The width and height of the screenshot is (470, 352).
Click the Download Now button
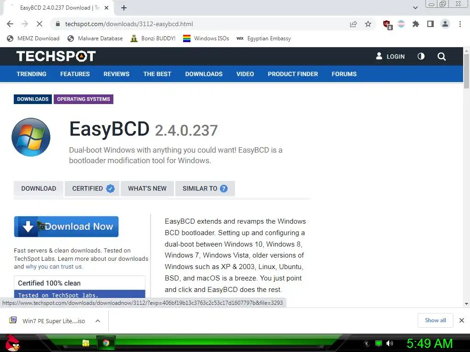click(66, 226)
